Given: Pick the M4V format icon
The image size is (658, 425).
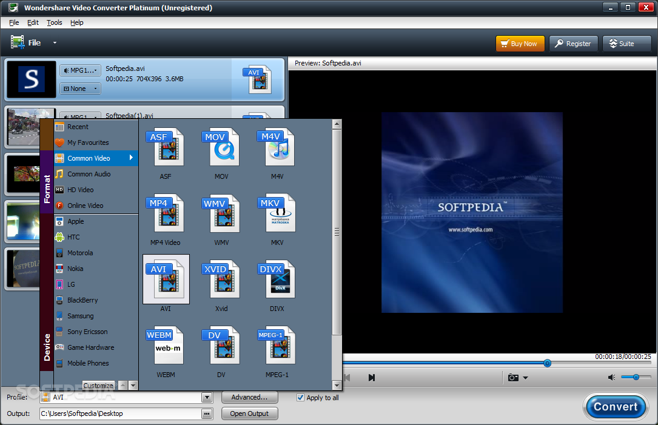Looking at the screenshot, I should click(277, 148).
